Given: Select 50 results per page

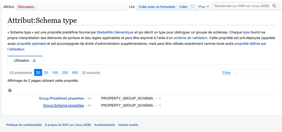Looking at the screenshot, I should coord(46,73).
